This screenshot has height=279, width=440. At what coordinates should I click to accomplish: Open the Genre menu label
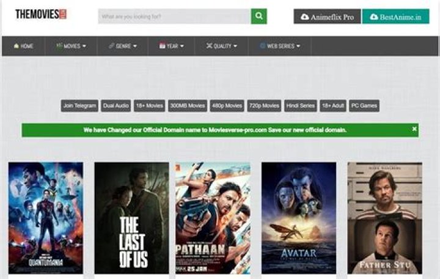tap(123, 46)
